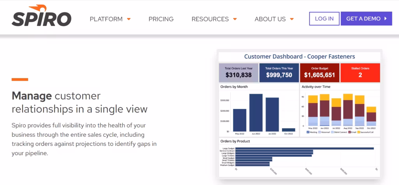Click the Manage customer relationships heading

79,103
